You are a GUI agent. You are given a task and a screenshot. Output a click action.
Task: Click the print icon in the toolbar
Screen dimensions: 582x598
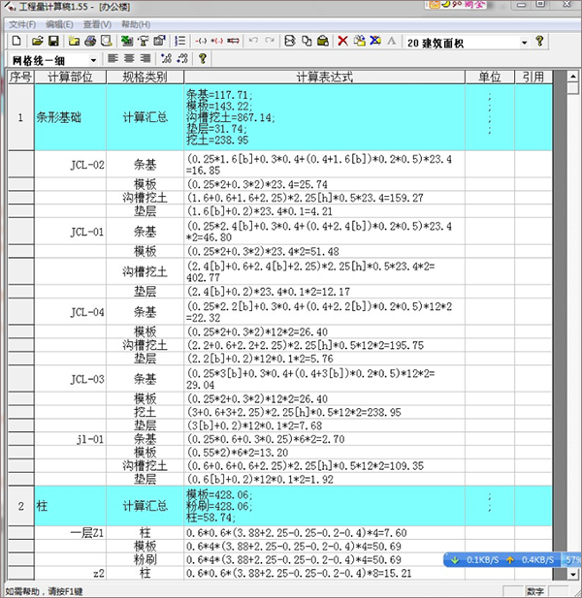click(90, 41)
